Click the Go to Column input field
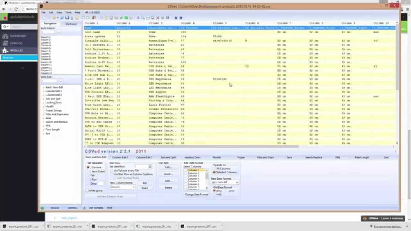The image size is (411, 231). tap(48, 32)
